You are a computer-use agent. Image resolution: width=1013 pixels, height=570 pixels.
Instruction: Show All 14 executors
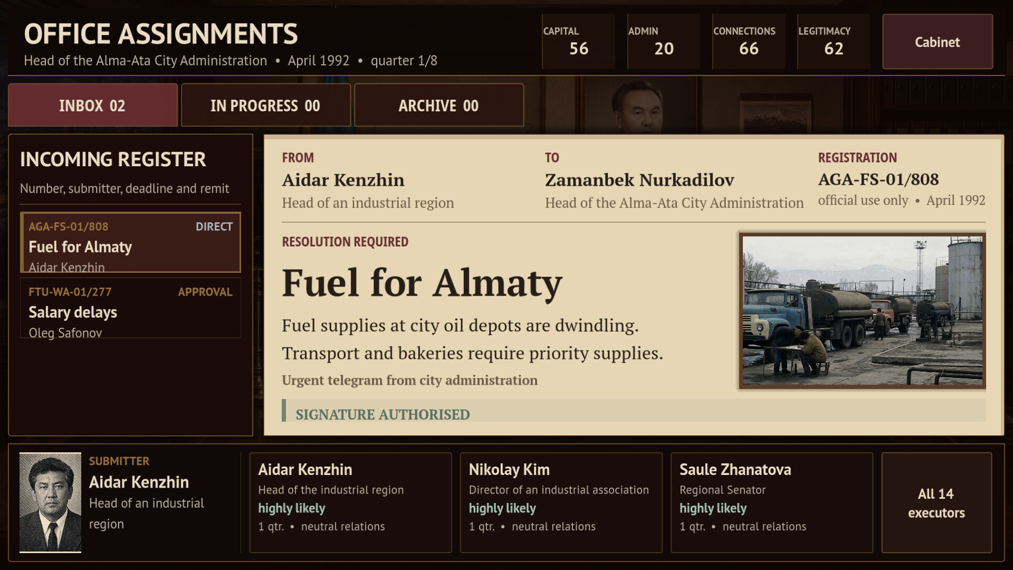tap(936, 502)
